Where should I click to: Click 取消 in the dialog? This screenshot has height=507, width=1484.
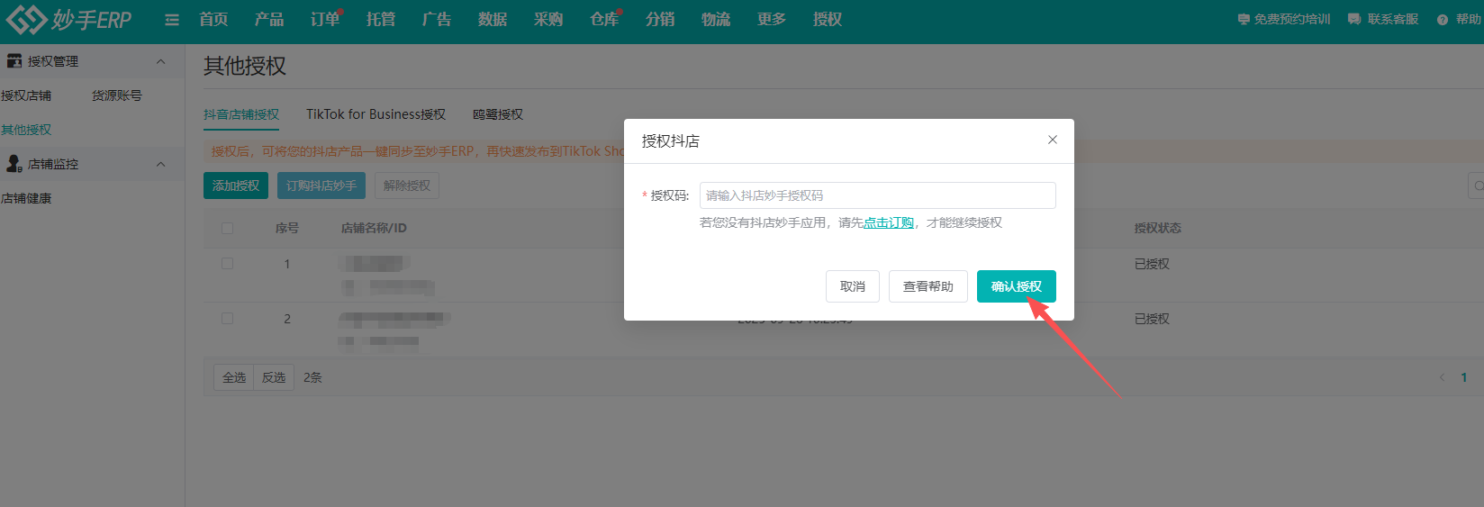(x=853, y=286)
